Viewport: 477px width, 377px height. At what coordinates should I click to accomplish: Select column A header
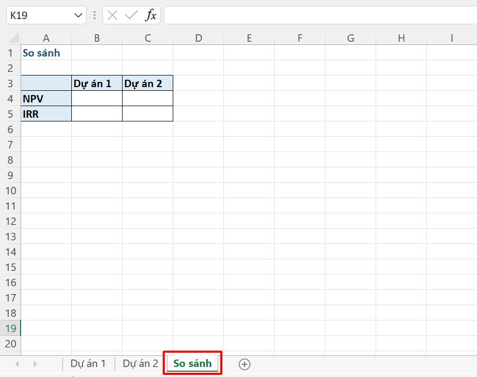[46, 38]
